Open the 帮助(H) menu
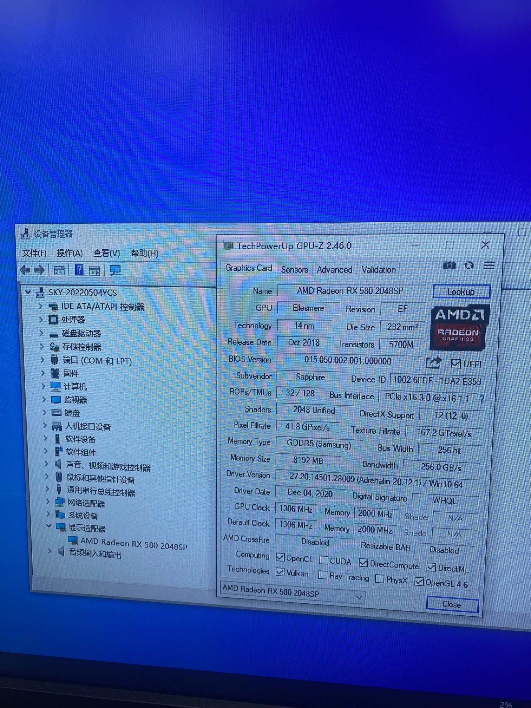This screenshot has height=708, width=531. (x=144, y=253)
